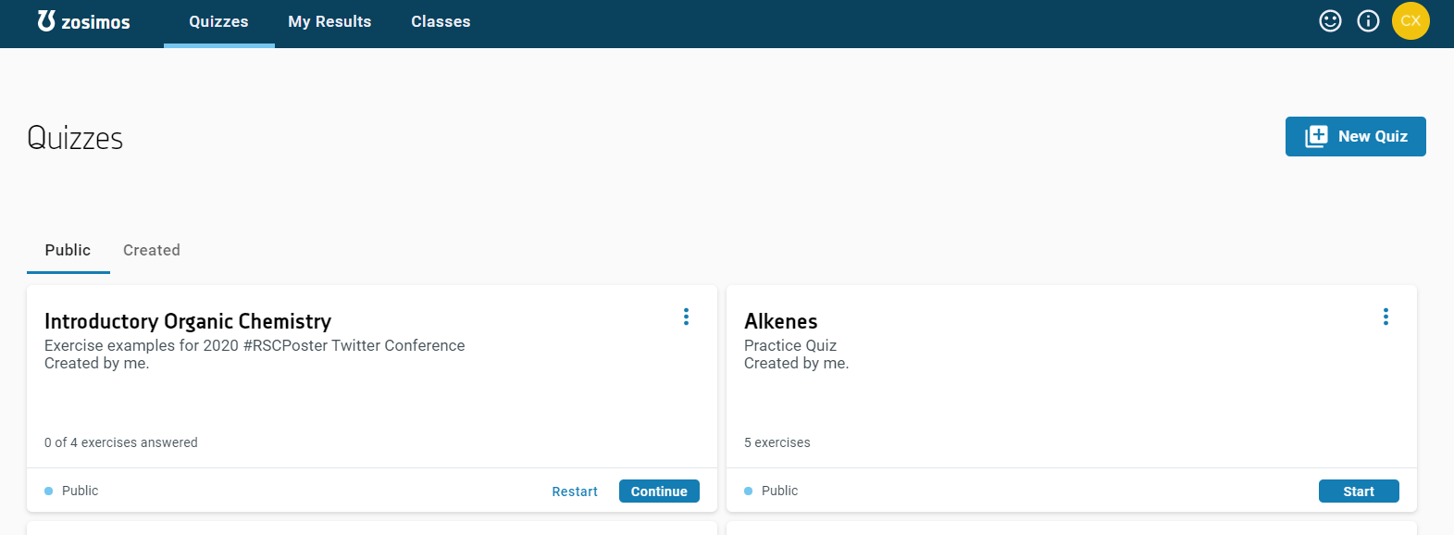Click the Introductory Organic Chemistry title

tap(188, 321)
